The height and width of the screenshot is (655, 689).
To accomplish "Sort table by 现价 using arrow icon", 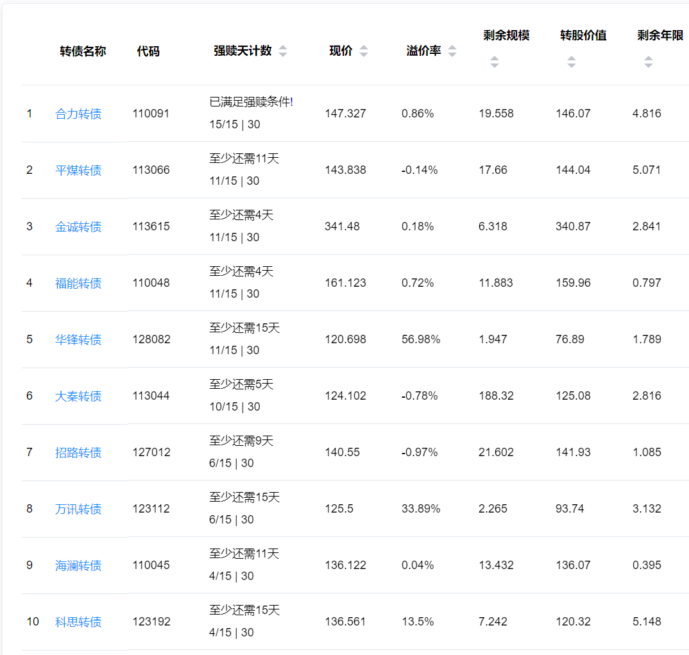I will click(x=364, y=51).
